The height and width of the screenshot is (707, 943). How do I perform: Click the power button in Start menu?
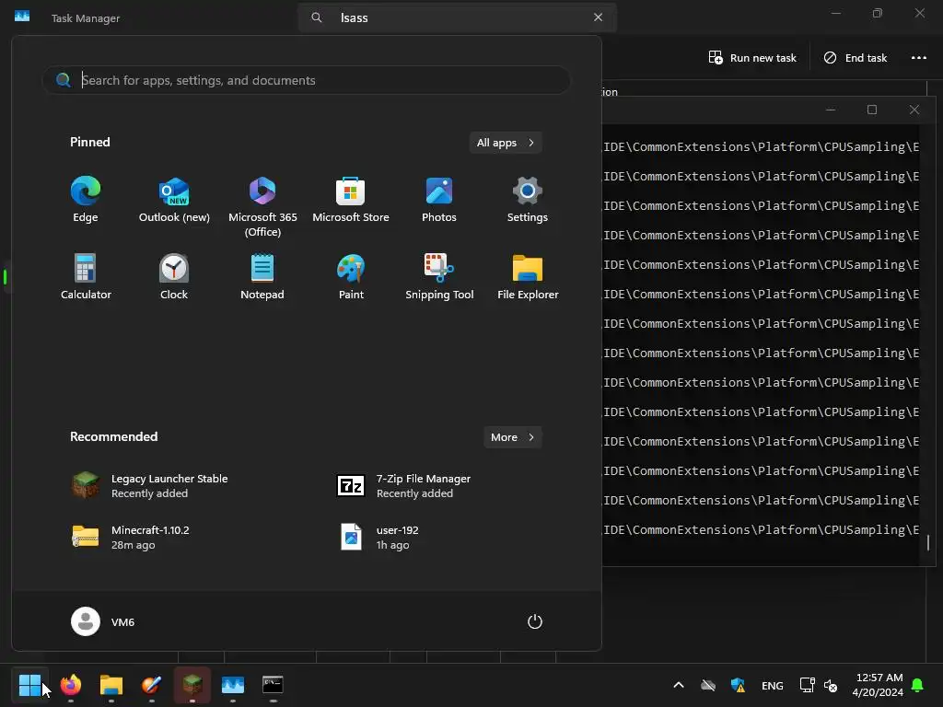tap(535, 621)
